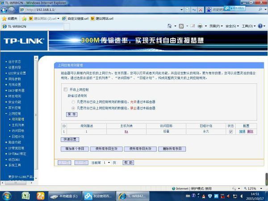Click the blue help question mark icon
The image size is (268, 201).
tap(260, 26)
